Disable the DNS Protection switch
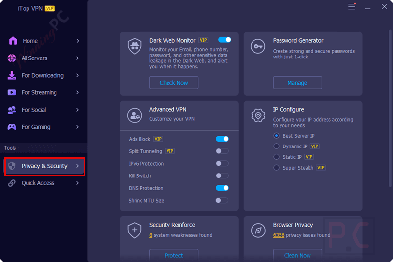The width and height of the screenshot is (393, 262). click(x=222, y=188)
